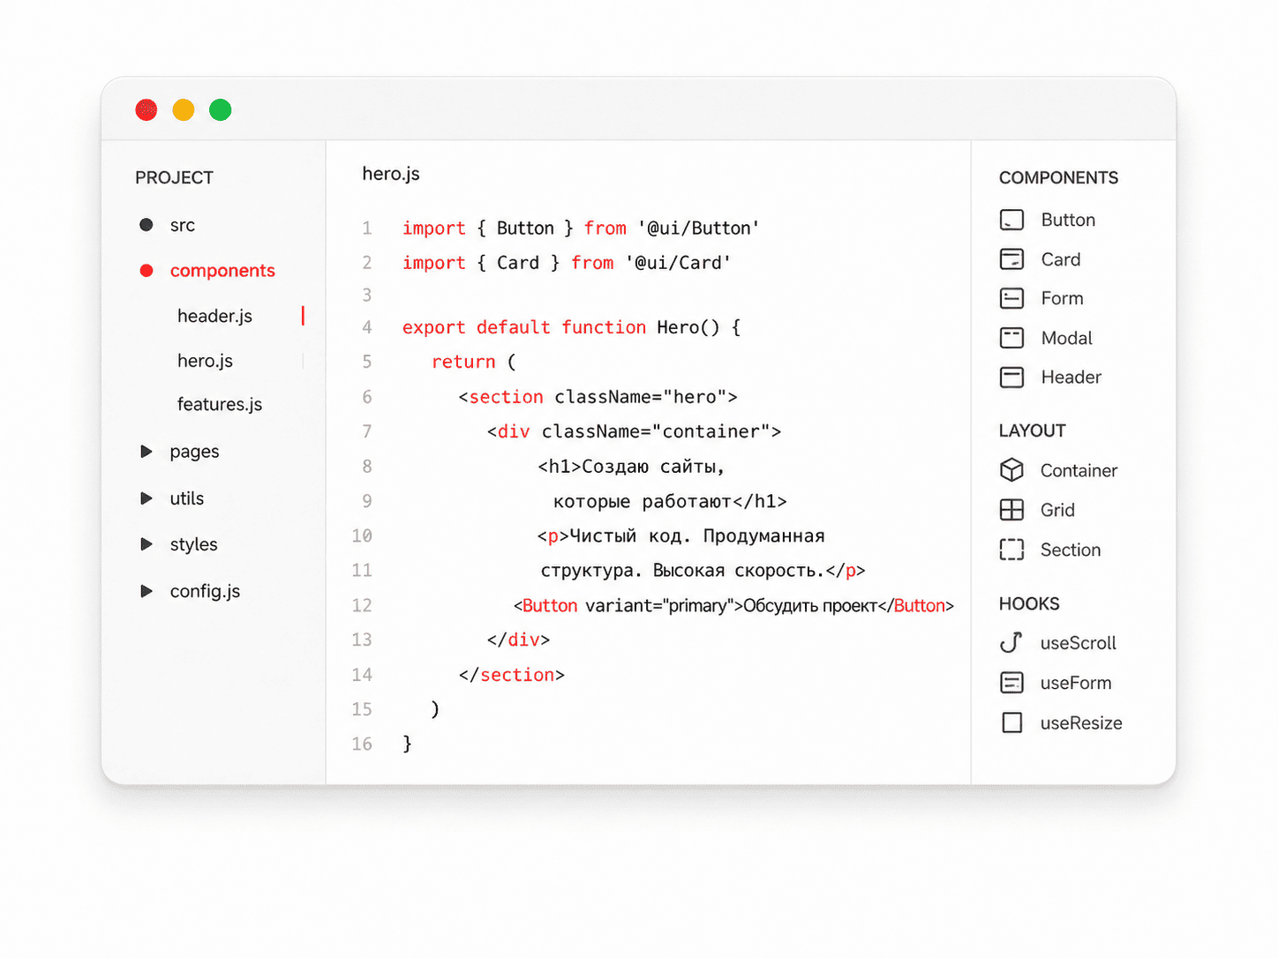This screenshot has width=1278, height=958.
Task: Select the Card component label
Action: [x=1061, y=259]
